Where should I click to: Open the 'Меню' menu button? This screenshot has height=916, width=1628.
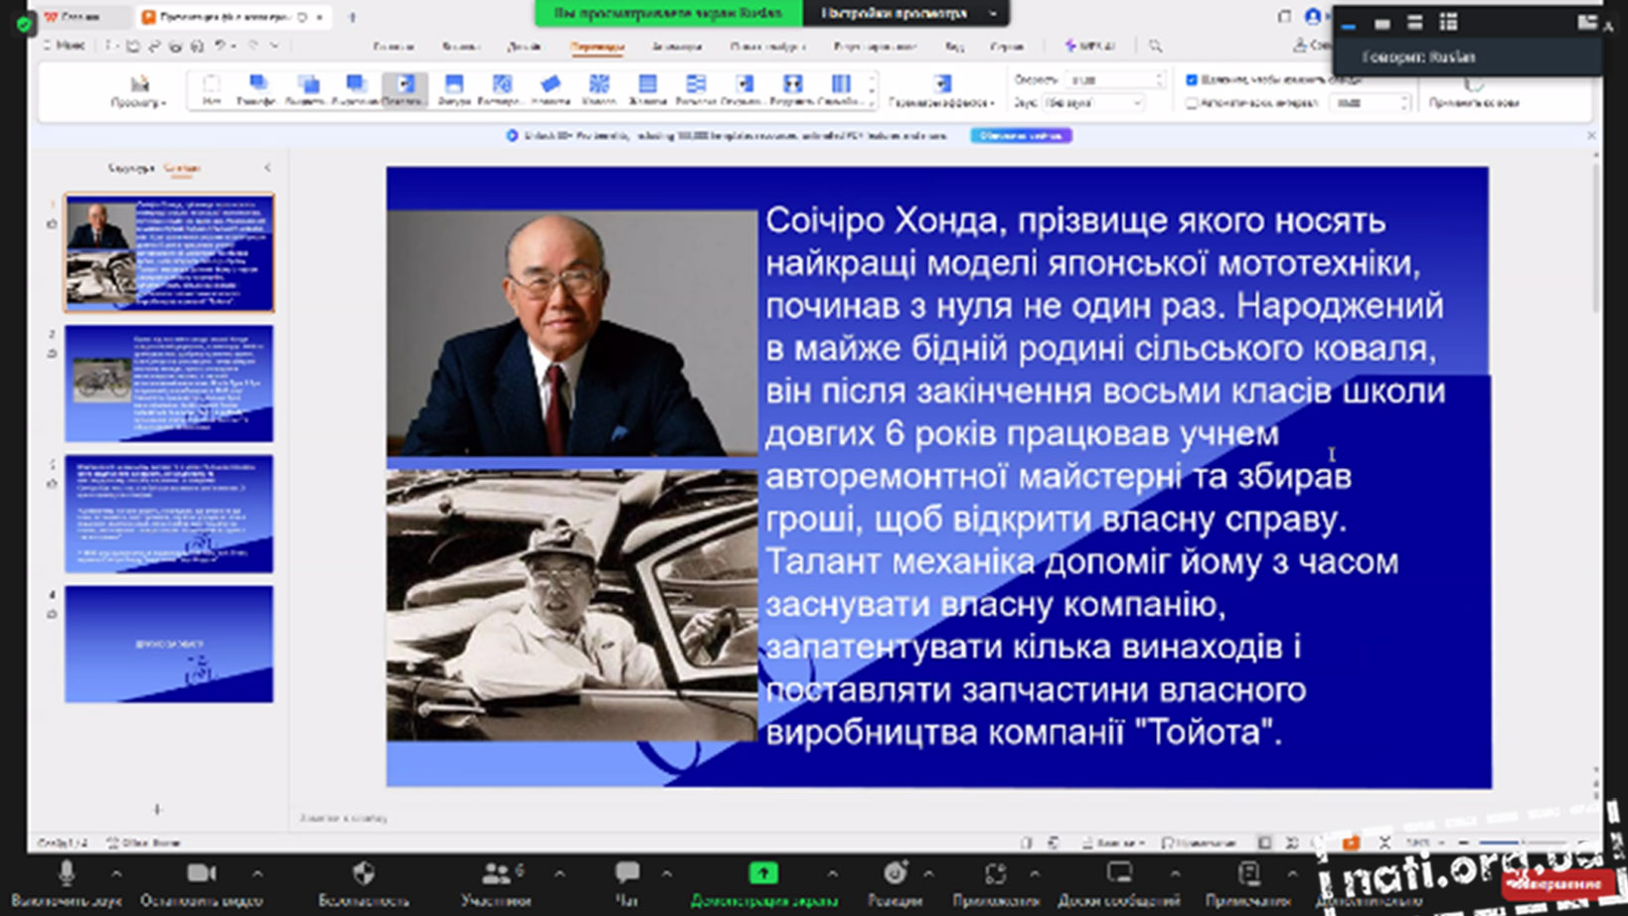[x=66, y=46]
